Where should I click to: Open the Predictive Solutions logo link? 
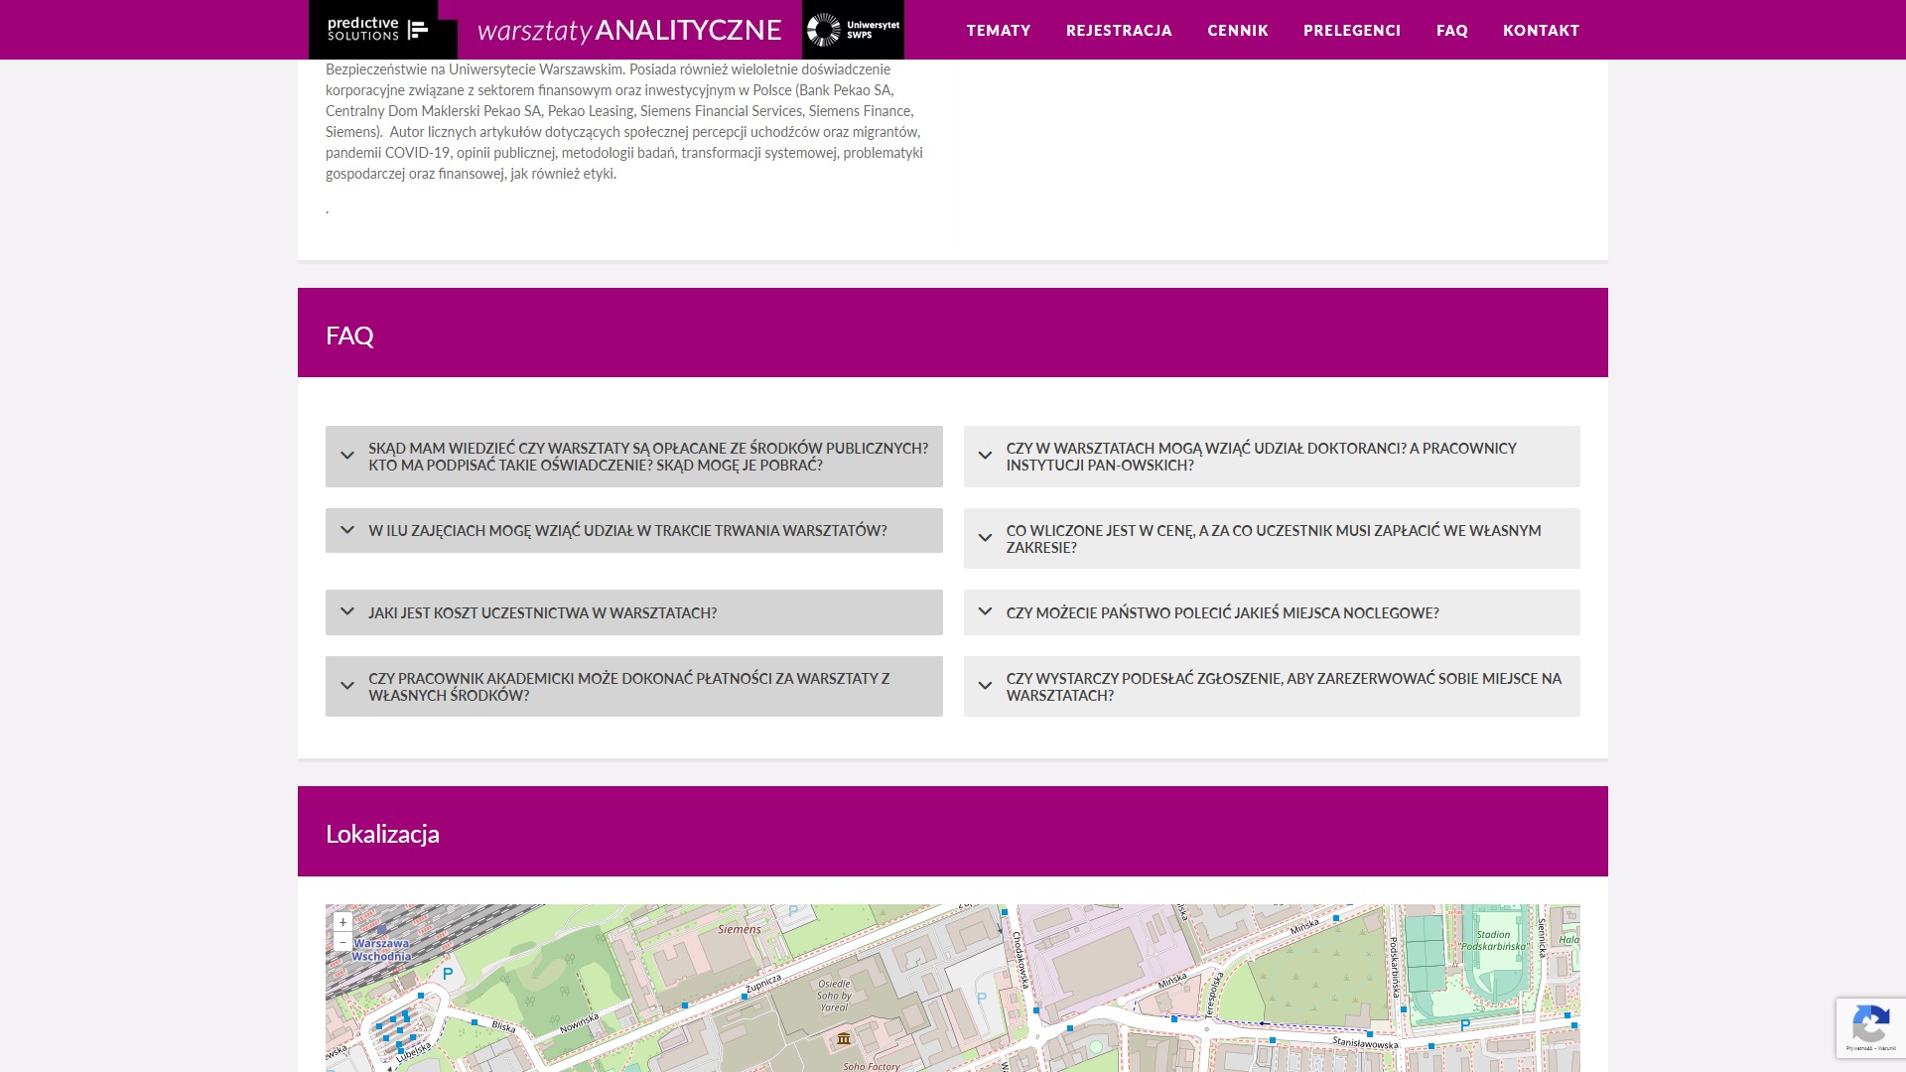[x=382, y=30]
